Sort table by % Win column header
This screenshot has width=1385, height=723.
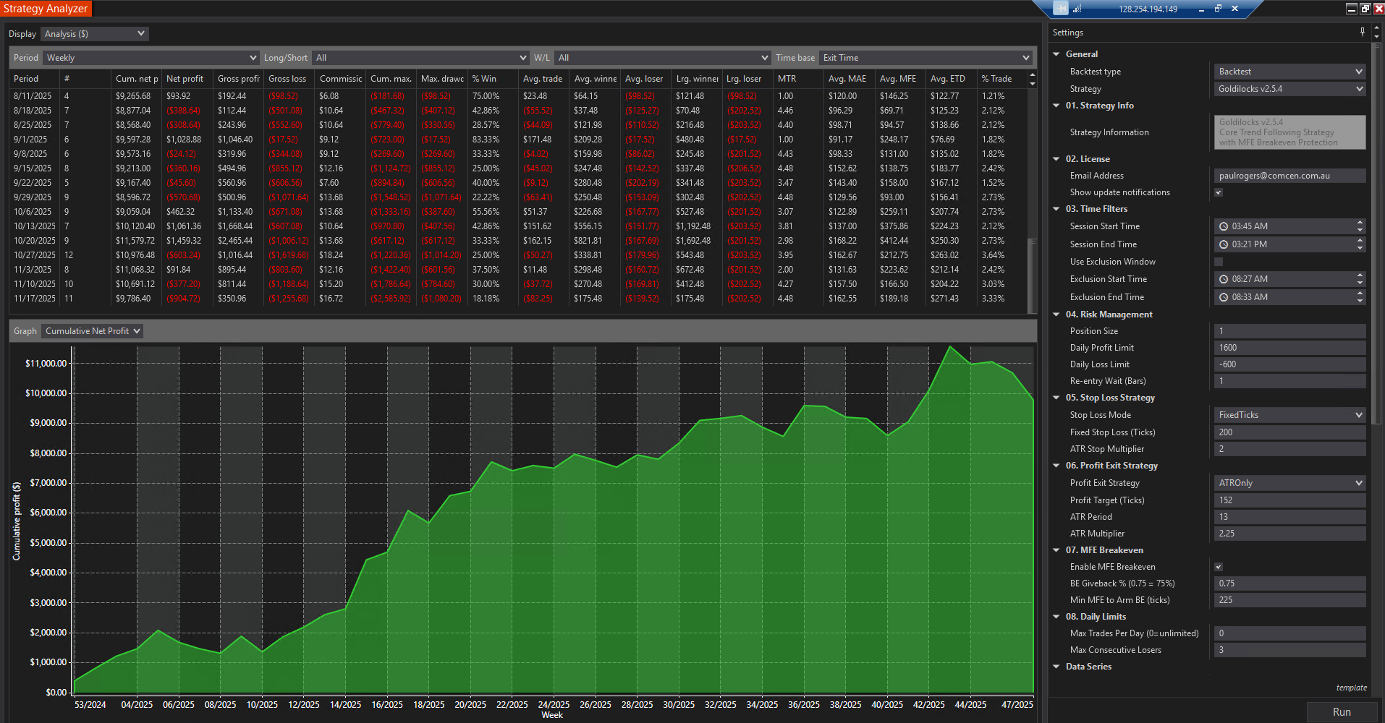pos(485,79)
